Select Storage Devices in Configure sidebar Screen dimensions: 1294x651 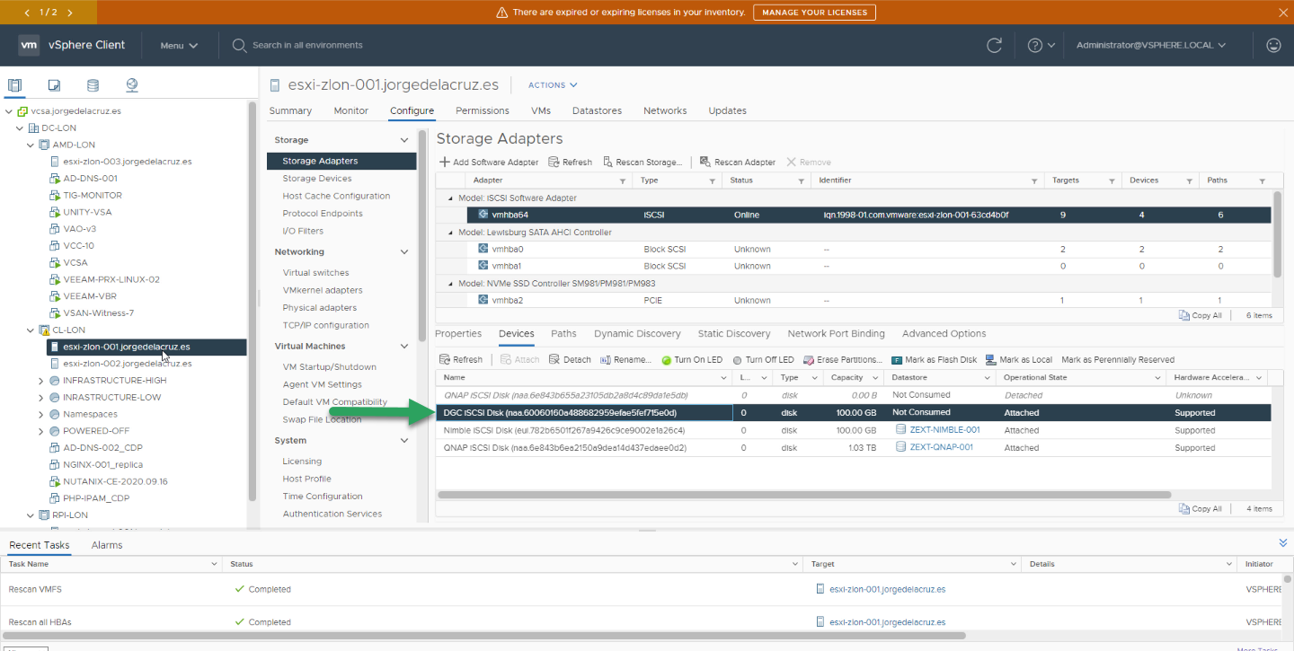(317, 179)
